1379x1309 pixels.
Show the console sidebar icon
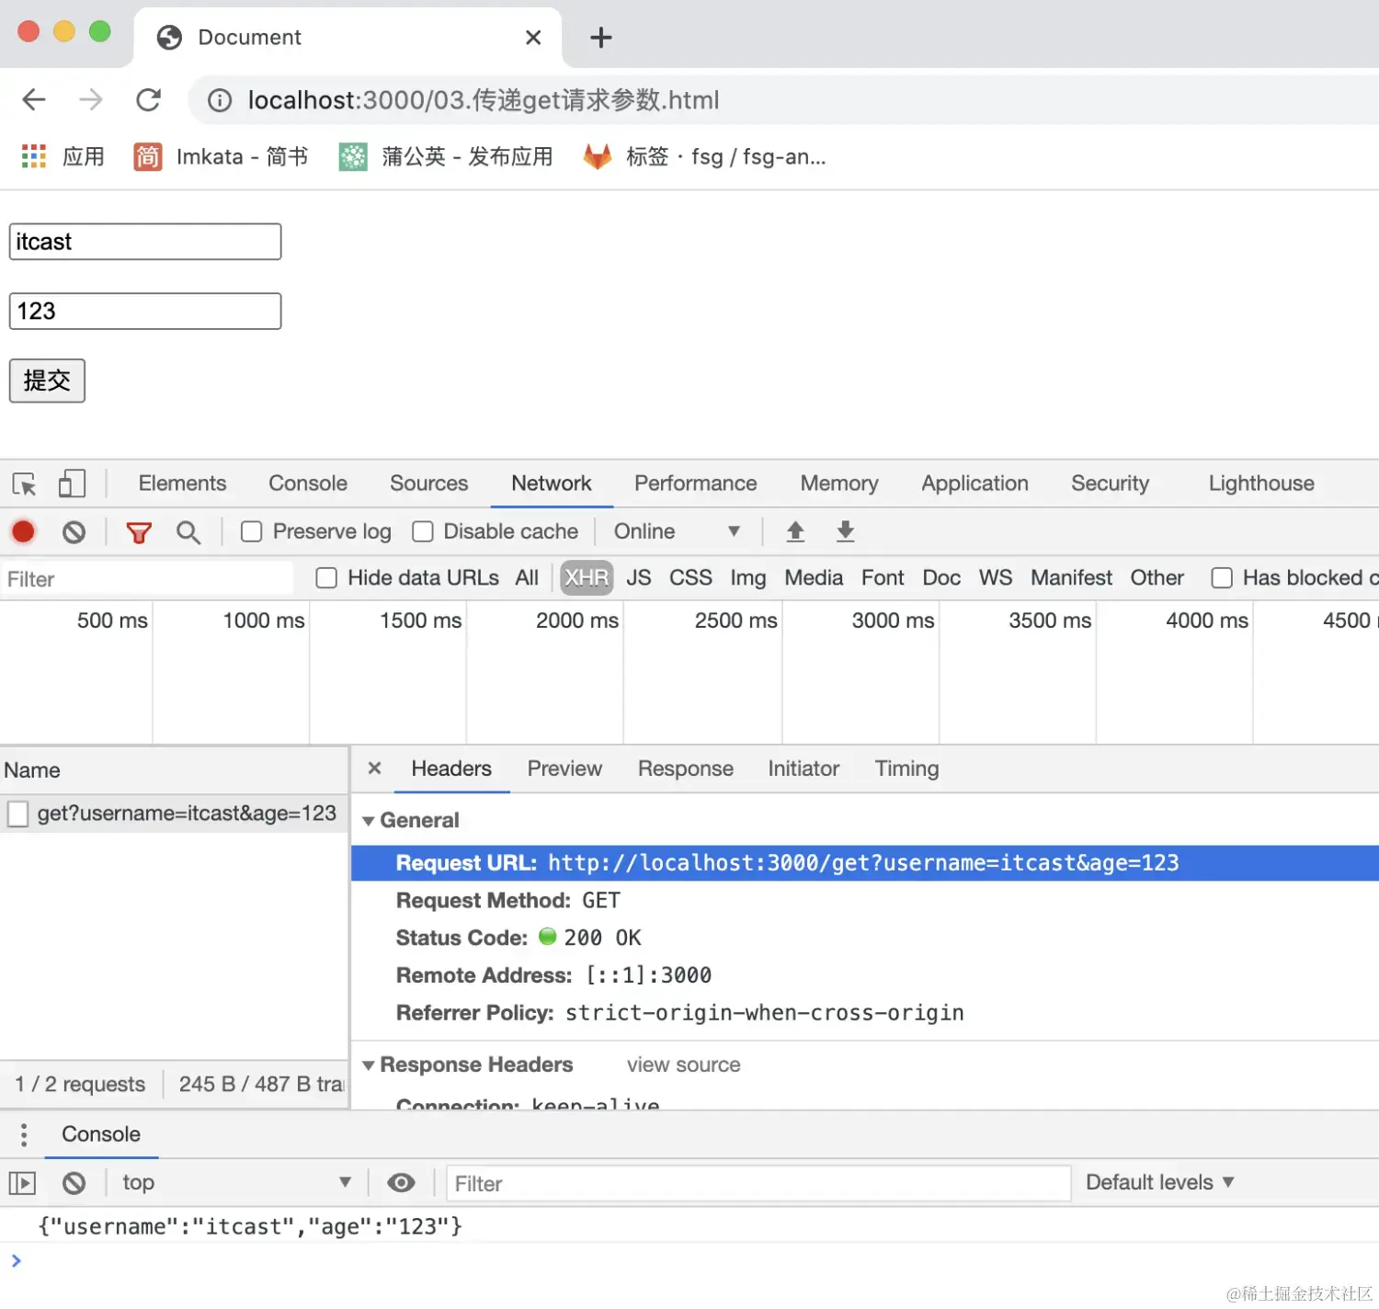click(22, 1183)
